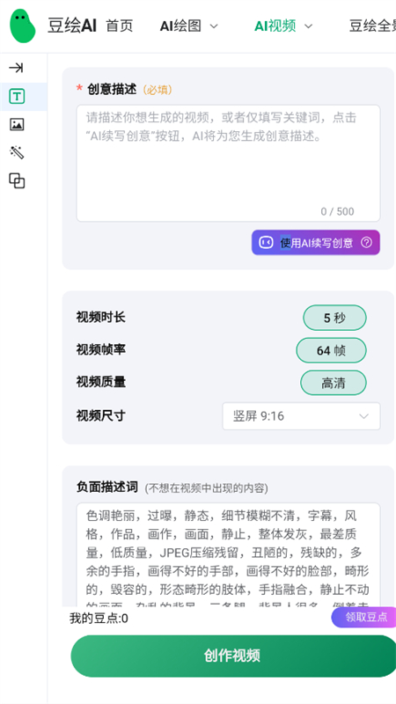396x704 pixels.
Task: Expand the AI绘图 menu chevron
Action: click(x=214, y=26)
